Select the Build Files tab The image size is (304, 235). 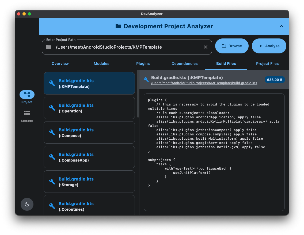coord(226,64)
